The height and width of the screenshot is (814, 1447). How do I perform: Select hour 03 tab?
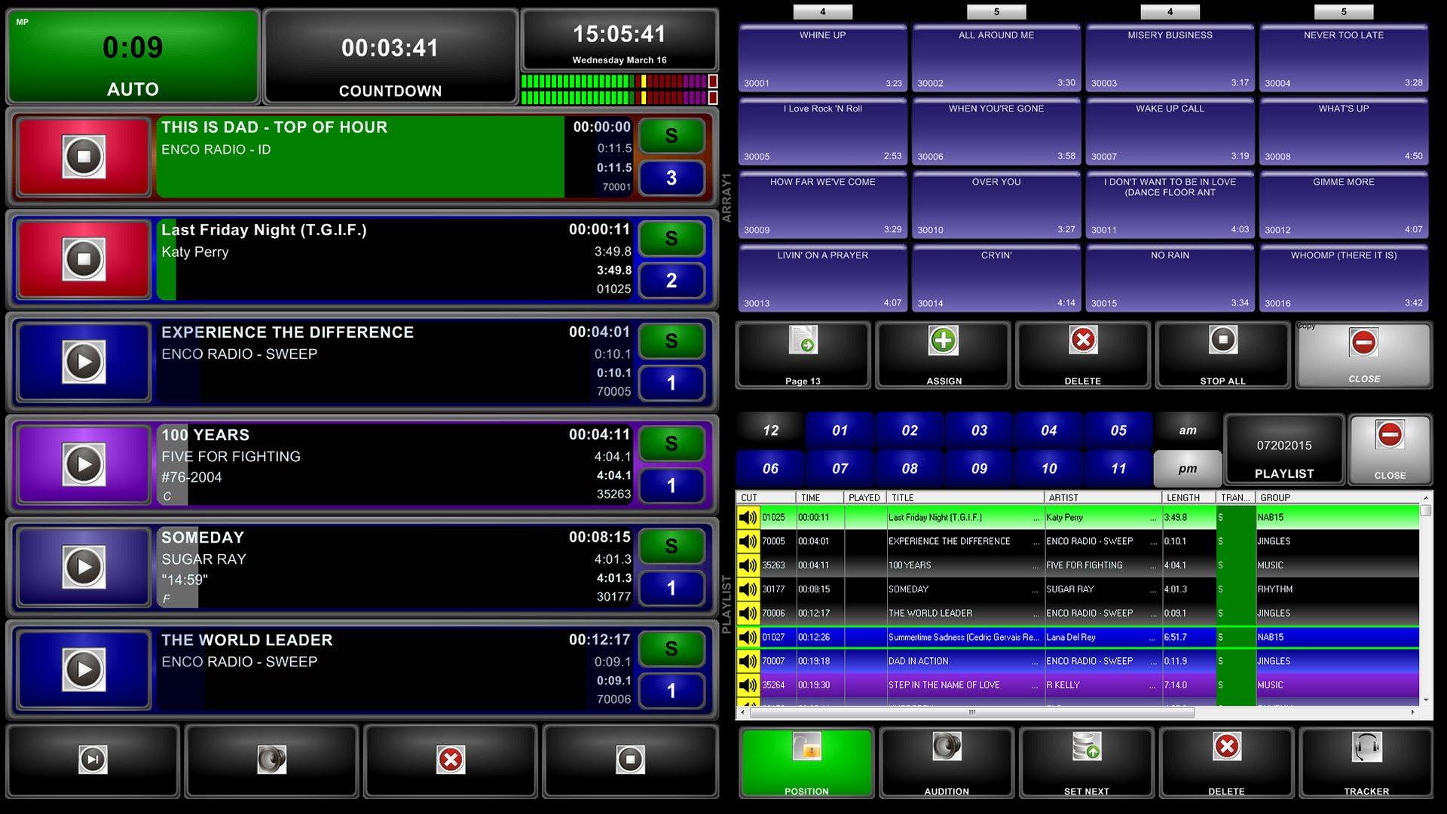coord(978,430)
